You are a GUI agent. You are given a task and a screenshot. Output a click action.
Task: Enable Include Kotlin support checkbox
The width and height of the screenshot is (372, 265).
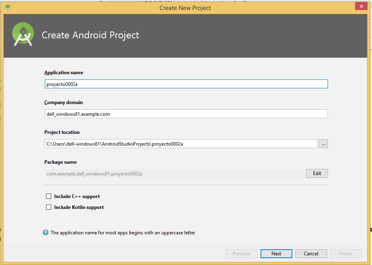click(x=49, y=207)
